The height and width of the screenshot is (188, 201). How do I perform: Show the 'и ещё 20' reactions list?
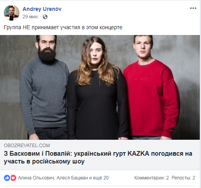click(99, 178)
